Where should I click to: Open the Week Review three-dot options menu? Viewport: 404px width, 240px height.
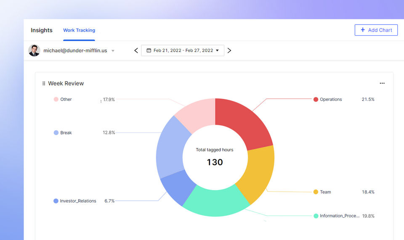point(382,83)
